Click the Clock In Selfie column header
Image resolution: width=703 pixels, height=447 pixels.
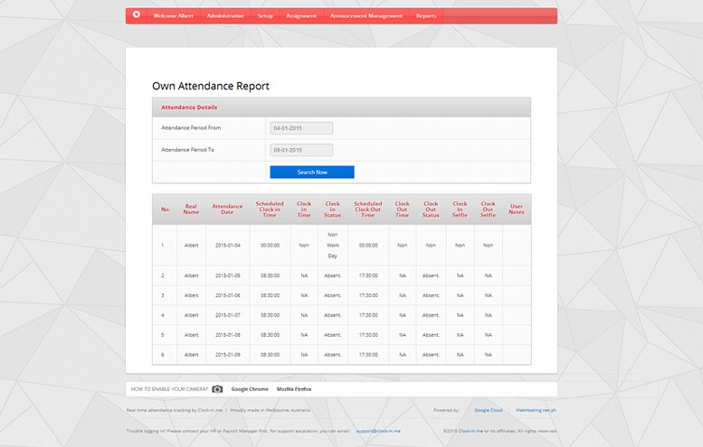tap(460, 210)
